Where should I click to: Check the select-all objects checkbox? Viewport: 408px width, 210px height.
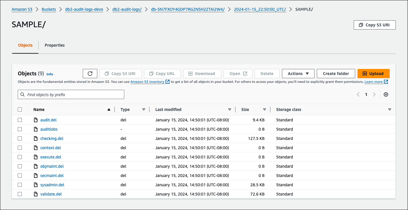click(20, 109)
